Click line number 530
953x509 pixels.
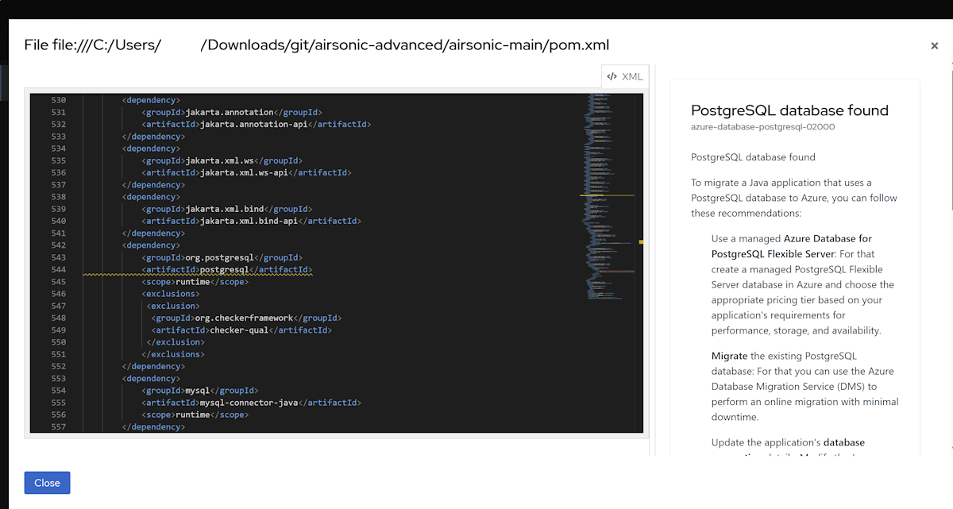pos(58,100)
